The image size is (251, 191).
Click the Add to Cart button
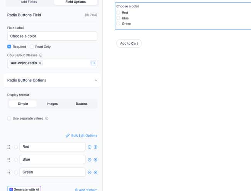[x=129, y=44]
